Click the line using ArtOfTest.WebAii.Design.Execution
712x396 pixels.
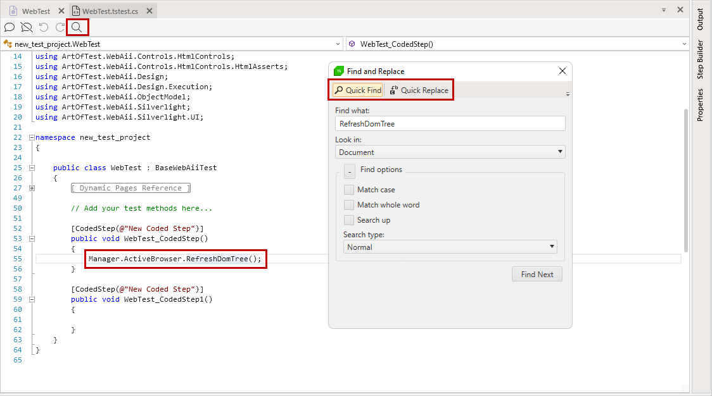(x=124, y=87)
